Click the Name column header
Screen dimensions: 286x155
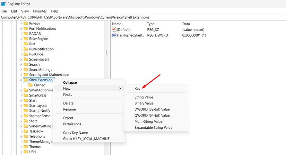128,24
